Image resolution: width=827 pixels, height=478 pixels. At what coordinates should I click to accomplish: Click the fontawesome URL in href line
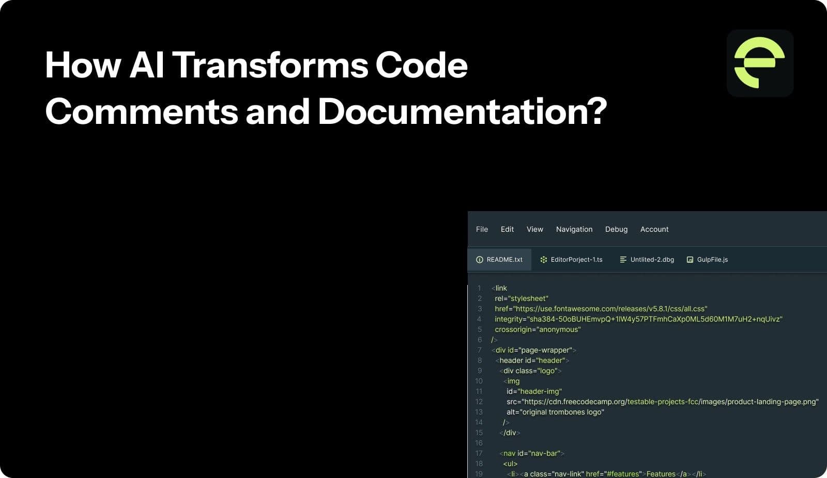click(611, 309)
